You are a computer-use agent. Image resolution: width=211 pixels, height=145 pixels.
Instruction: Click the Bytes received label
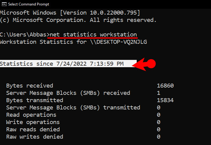pyautogui.click(x=30, y=86)
